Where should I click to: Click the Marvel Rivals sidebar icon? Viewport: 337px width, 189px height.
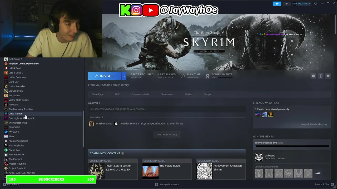[6, 91]
